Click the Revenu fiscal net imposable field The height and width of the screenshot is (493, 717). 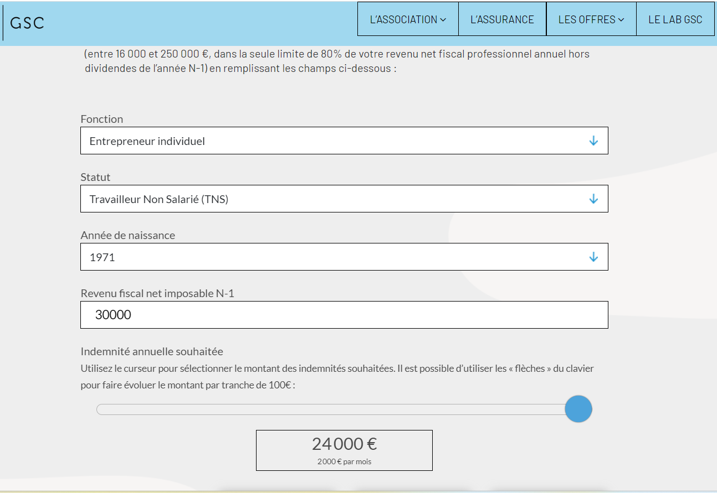coord(344,315)
